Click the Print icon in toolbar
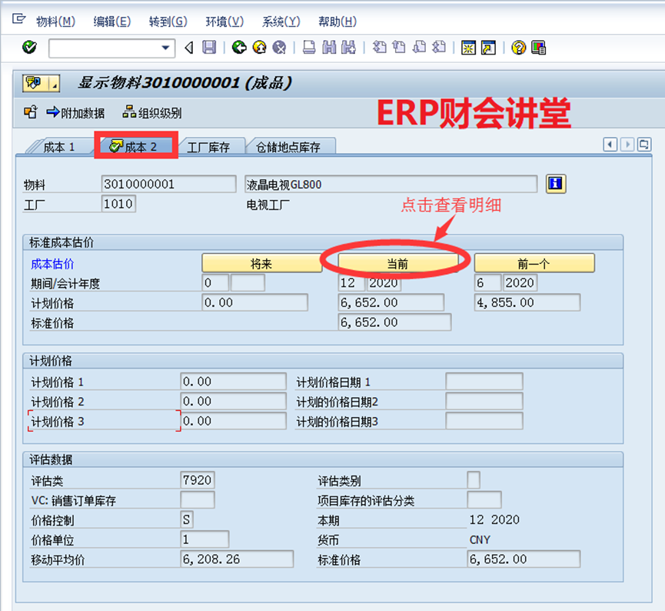 click(309, 48)
